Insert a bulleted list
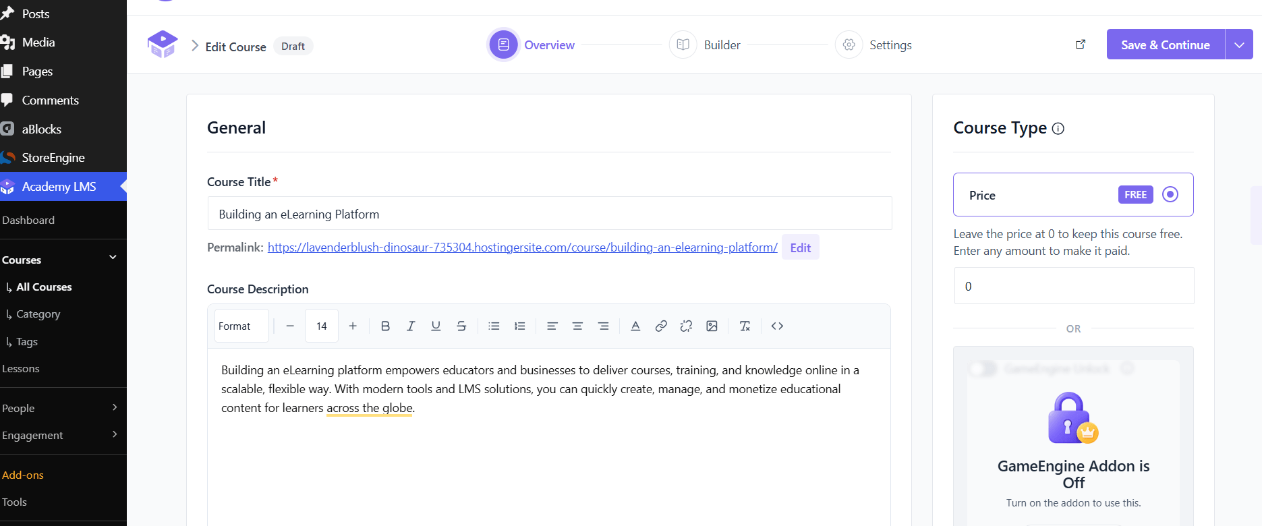The image size is (1262, 526). (x=494, y=326)
